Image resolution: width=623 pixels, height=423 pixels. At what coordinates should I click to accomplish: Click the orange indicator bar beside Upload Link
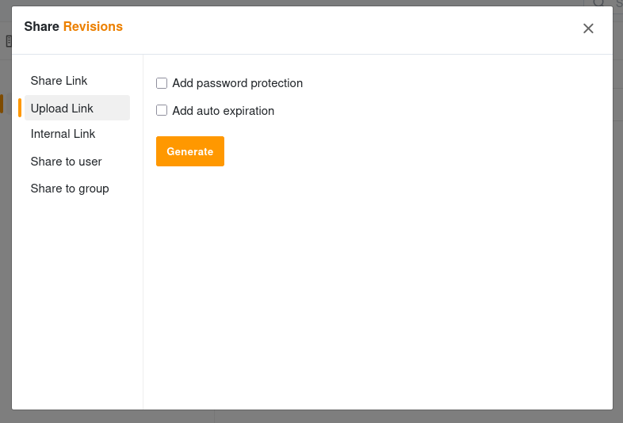point(20,108)
